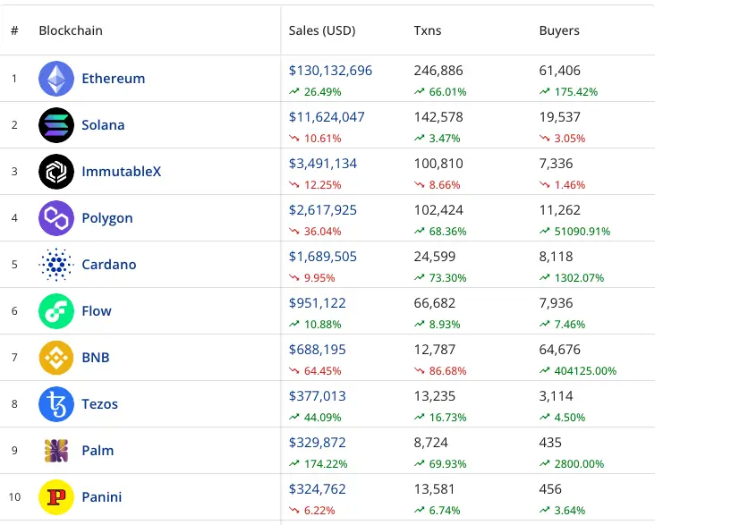Open the Cardano blockchain link

(109, 265)
